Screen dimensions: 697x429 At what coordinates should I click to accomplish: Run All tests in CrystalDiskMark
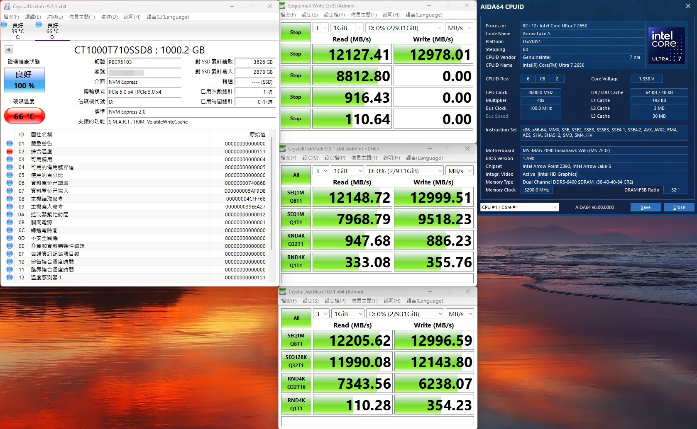[296, 175]
